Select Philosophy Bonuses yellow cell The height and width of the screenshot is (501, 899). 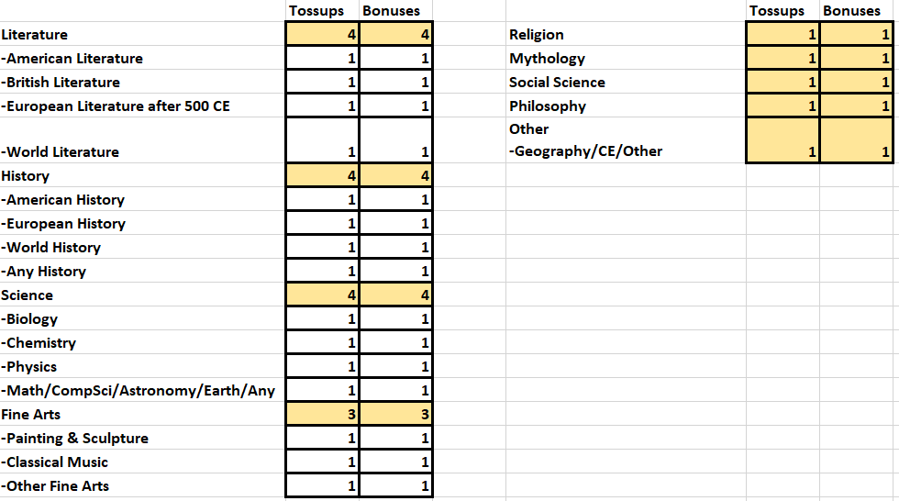tap(857, 106)
